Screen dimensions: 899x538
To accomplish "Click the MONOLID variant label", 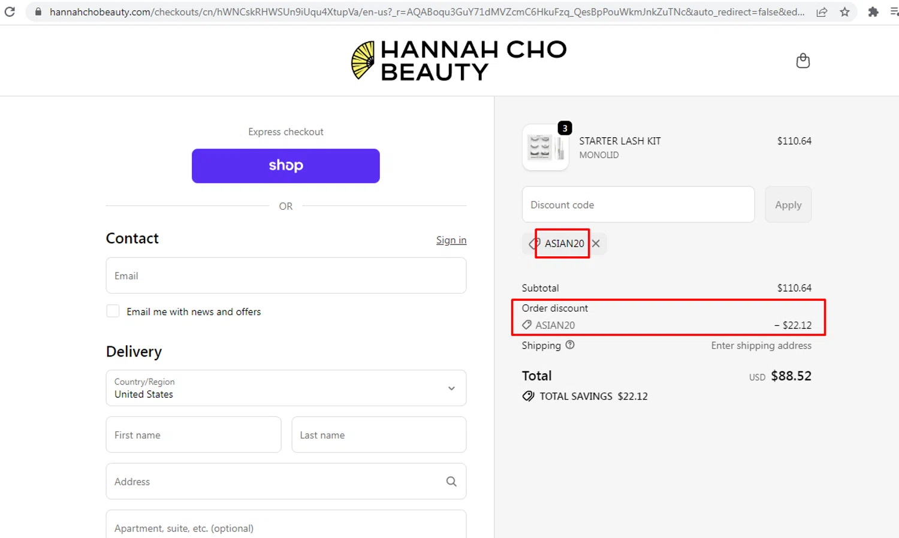I will coord(599,155).
